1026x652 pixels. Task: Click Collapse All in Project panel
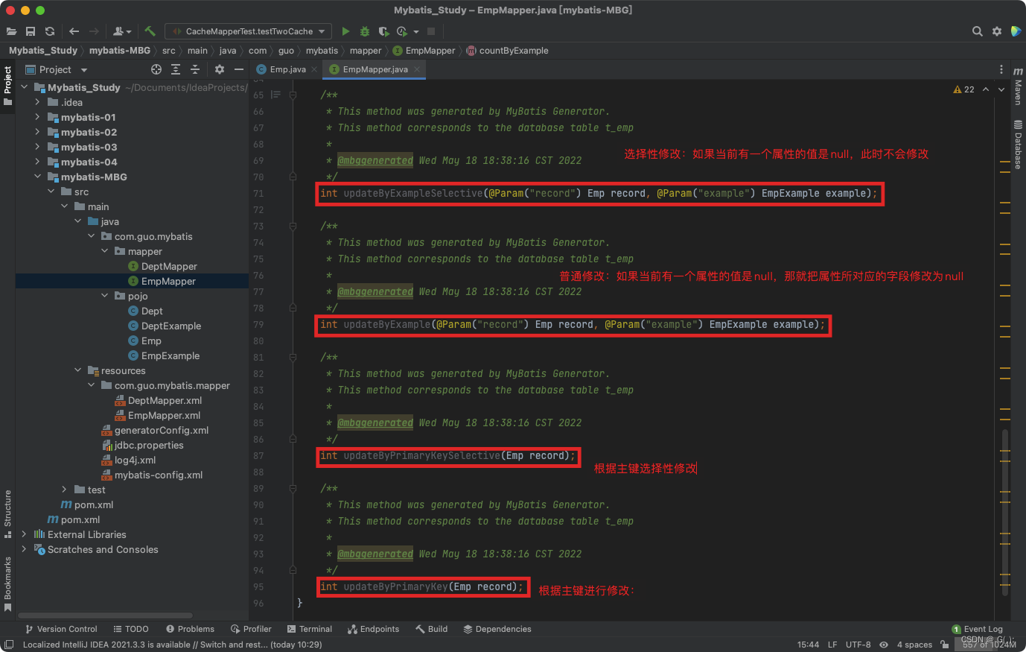(195, 69)
